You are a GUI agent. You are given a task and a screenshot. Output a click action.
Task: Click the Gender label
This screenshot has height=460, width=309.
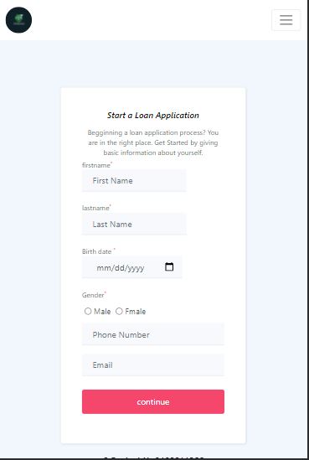tap(93, 295)
